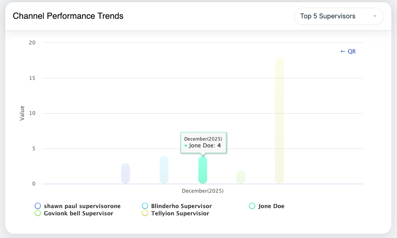Select the highlighted green Jone Doe bar
The image size is (397, 238).
tap(203, 170)
